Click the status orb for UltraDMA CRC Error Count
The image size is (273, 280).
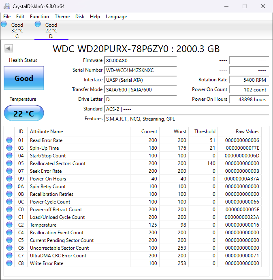[x=9, y=256]
